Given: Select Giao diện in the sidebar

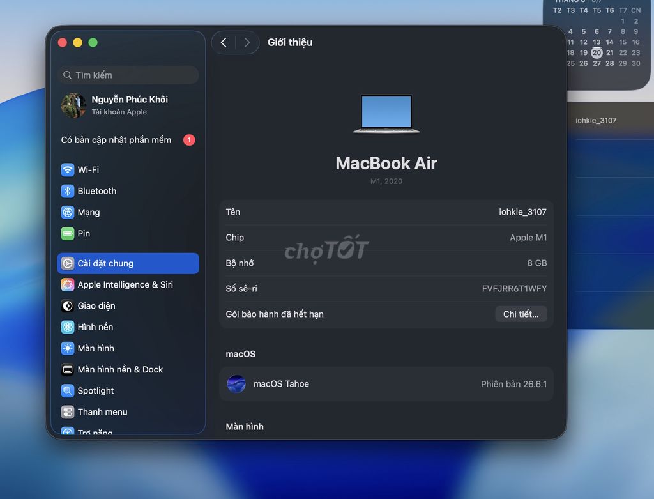Looking at the screenshot, I should [96, 306].
